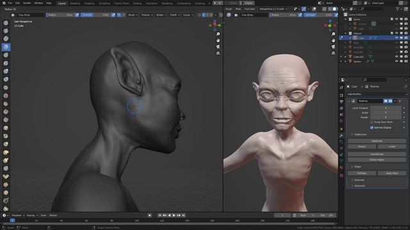Switch to the UV Editing workspace tab
Image resolution: width=410 pixels, height=230 pixels.
click(104, 3)
